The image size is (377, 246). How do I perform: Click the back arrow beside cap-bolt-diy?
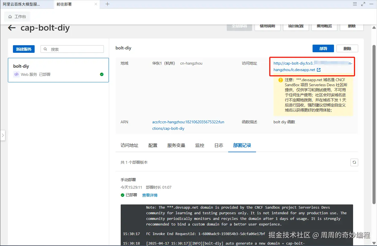12,28
